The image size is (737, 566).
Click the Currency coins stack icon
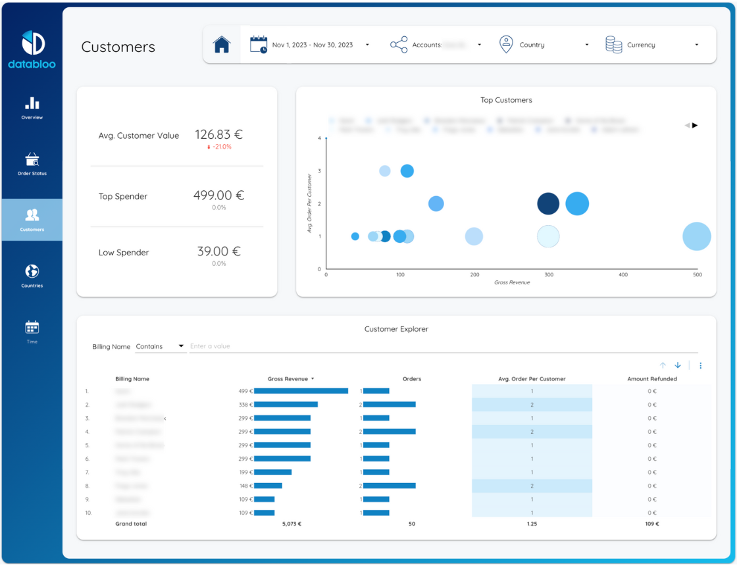[x=613, y=45]
